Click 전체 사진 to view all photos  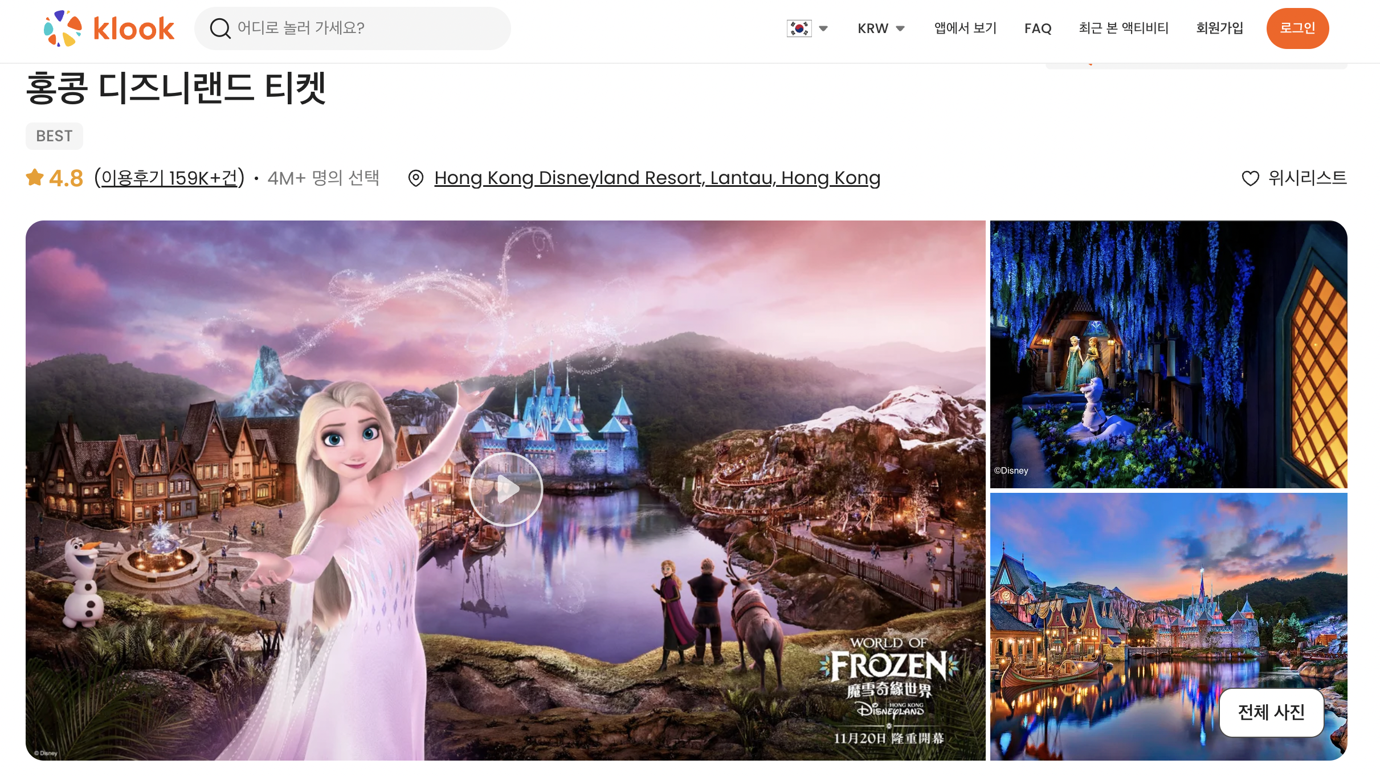[1271, 712]
